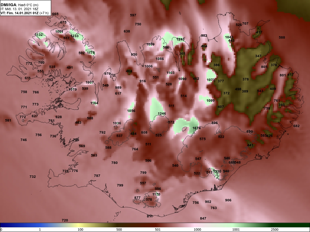Click the map value 1043

click(229, 37)
